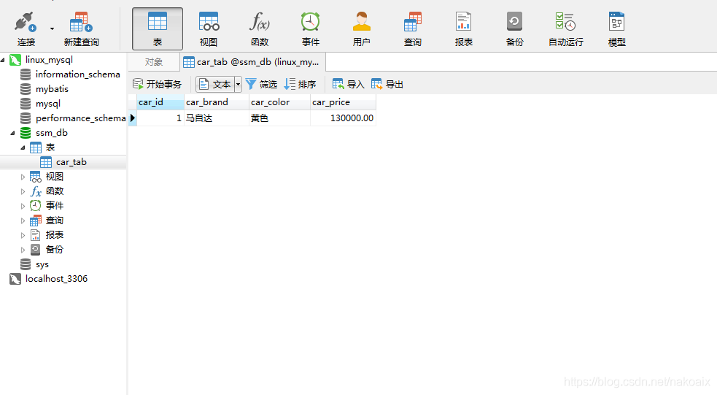Select the 黄色 color cell
The height and width of the screenshot is (395, 717).
[280, 118]
